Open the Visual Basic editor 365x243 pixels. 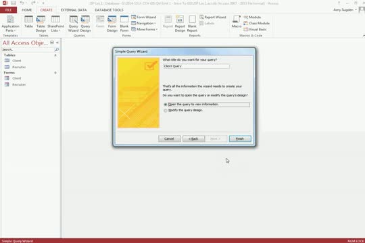(255, 29)
